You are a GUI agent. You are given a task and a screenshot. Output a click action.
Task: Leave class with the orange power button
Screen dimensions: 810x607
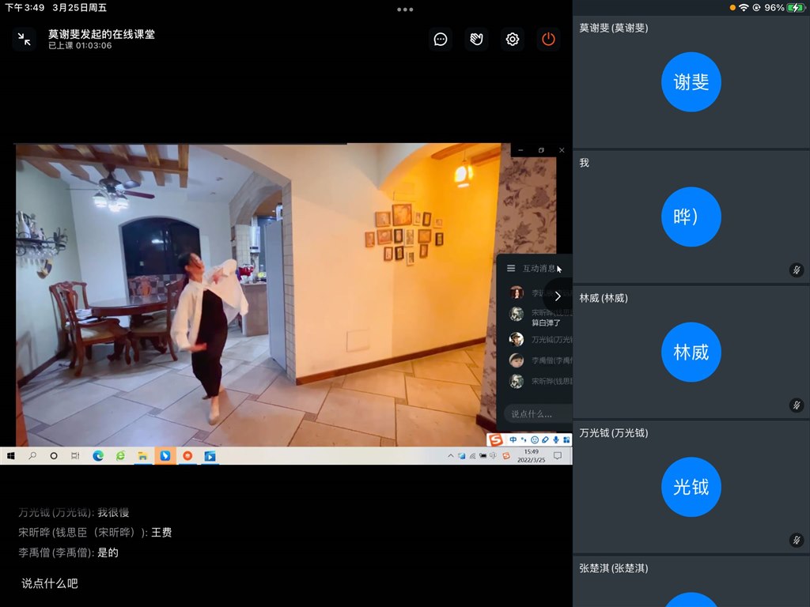click(548, 40)
